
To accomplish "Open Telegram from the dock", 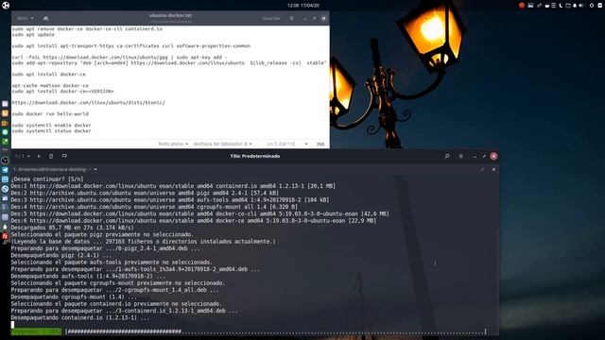I will 5,170.
